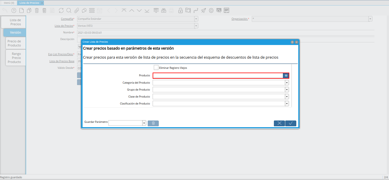Click into the Producto input field

click(218, 75)
